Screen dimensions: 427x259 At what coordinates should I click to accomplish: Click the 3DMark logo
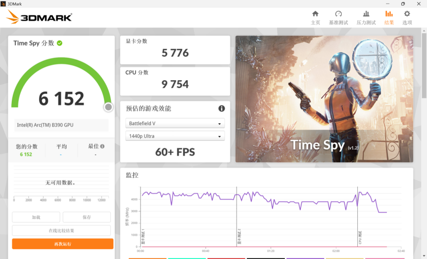pyautogui.click(x=39, y=17)
